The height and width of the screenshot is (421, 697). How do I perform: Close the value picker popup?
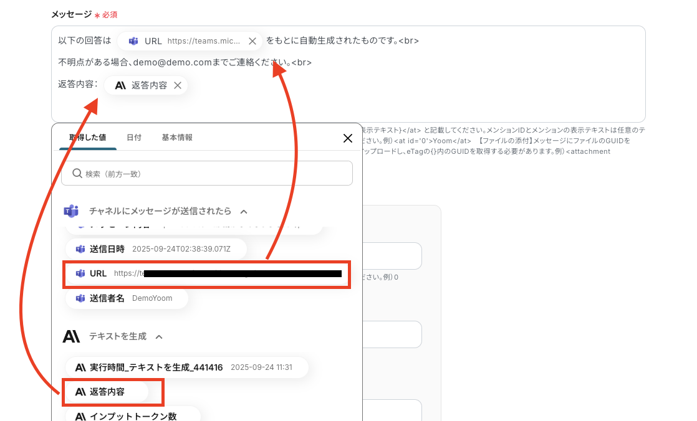coord(348,138)
